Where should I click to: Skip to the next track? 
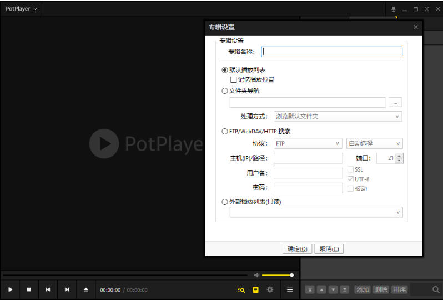tap(67, 289)
